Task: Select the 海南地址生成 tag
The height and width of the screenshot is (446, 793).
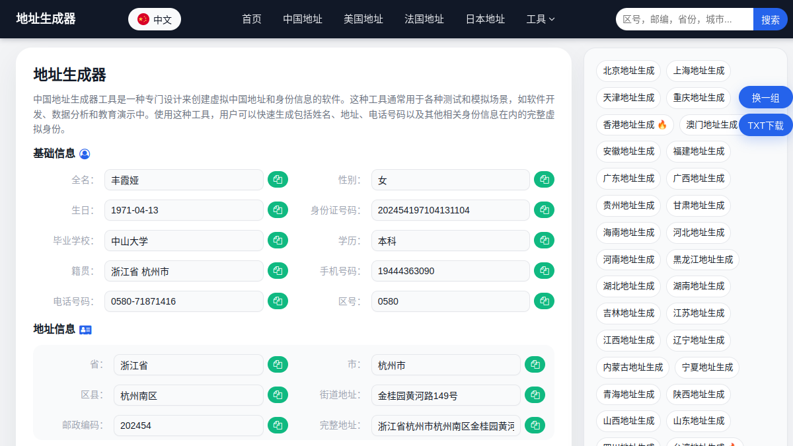Action: (628, 233)
